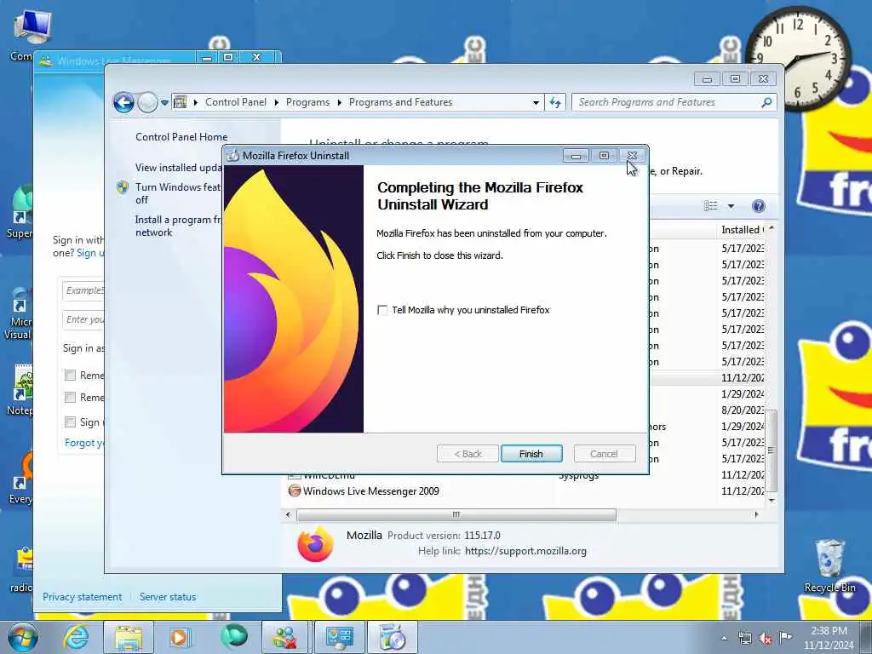Click Programs breadcrumb

(x=307, y=102)
